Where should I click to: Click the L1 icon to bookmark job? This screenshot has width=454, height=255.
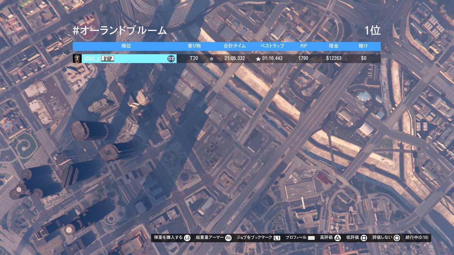click(277, 238)
